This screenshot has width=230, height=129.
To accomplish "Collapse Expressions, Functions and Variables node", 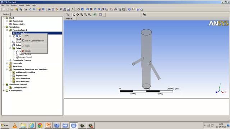I will tap(7, 70).
